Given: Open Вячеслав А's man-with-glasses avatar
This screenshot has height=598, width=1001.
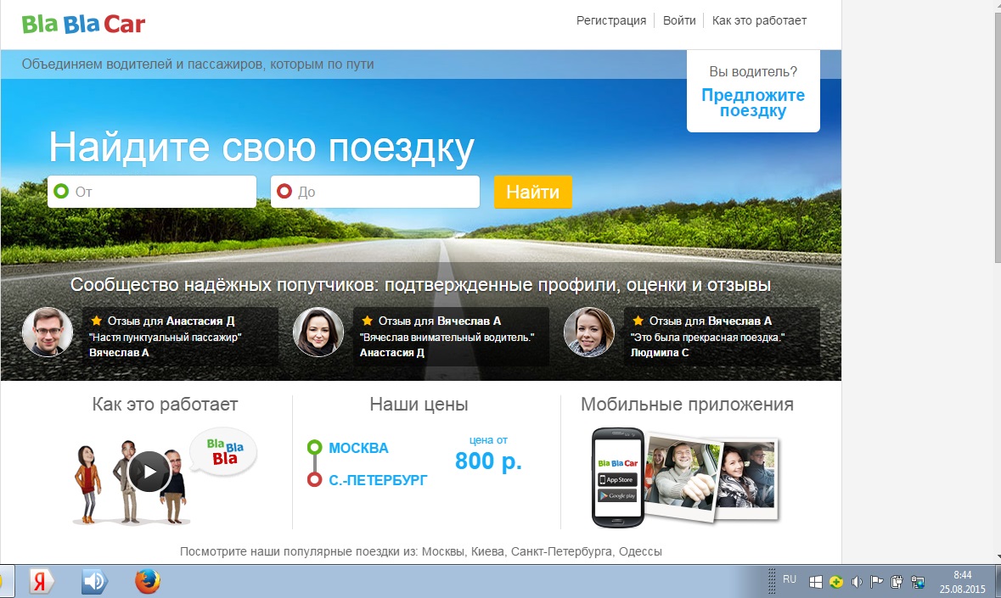Looking at the screenshot, I should tap(48, 333).
